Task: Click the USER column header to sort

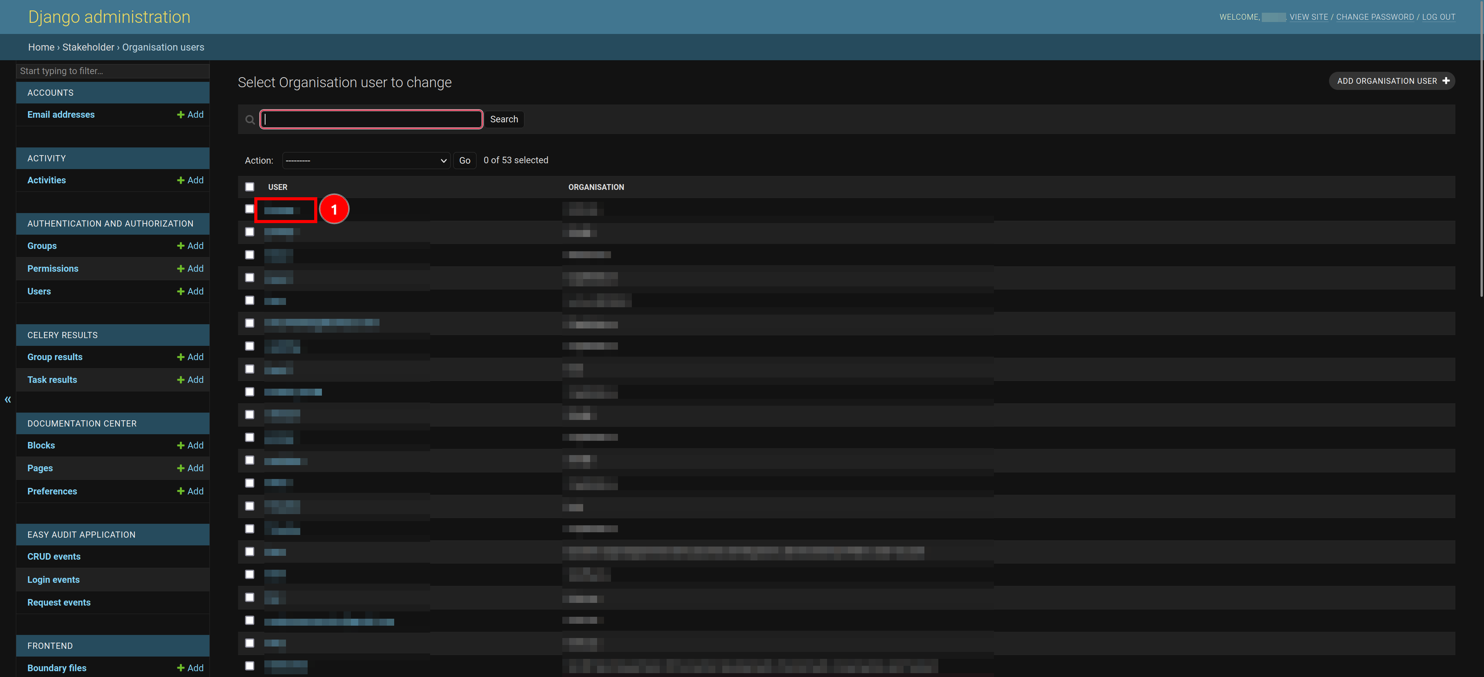Action: (277, 186)
